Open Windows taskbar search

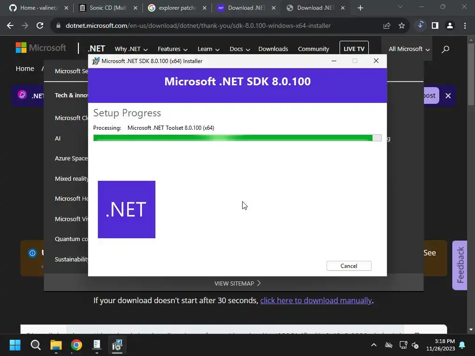point(35,345)
